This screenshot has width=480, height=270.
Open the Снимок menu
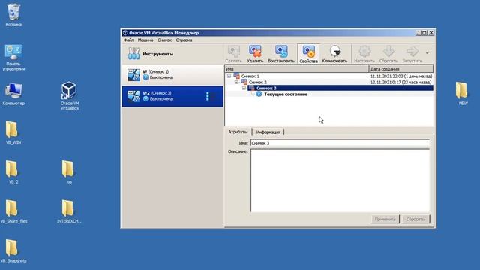tap(164, 40)
